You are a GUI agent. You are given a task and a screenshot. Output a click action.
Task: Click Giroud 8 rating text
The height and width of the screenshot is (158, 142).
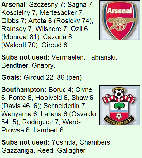pos(54,45)
